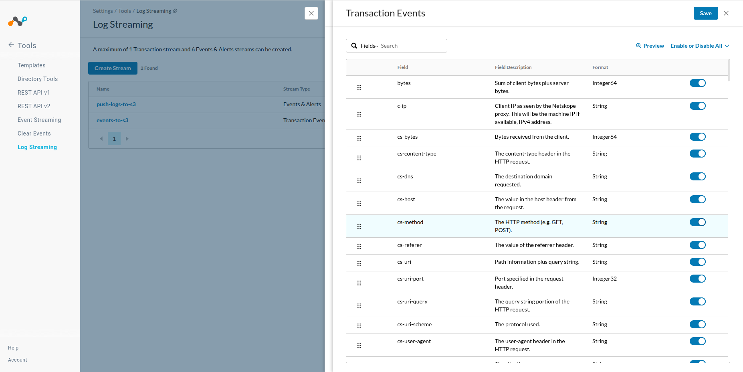Click the drag handle for bytes row
This screenshot has width=743, height=372.
coord(359,87)
